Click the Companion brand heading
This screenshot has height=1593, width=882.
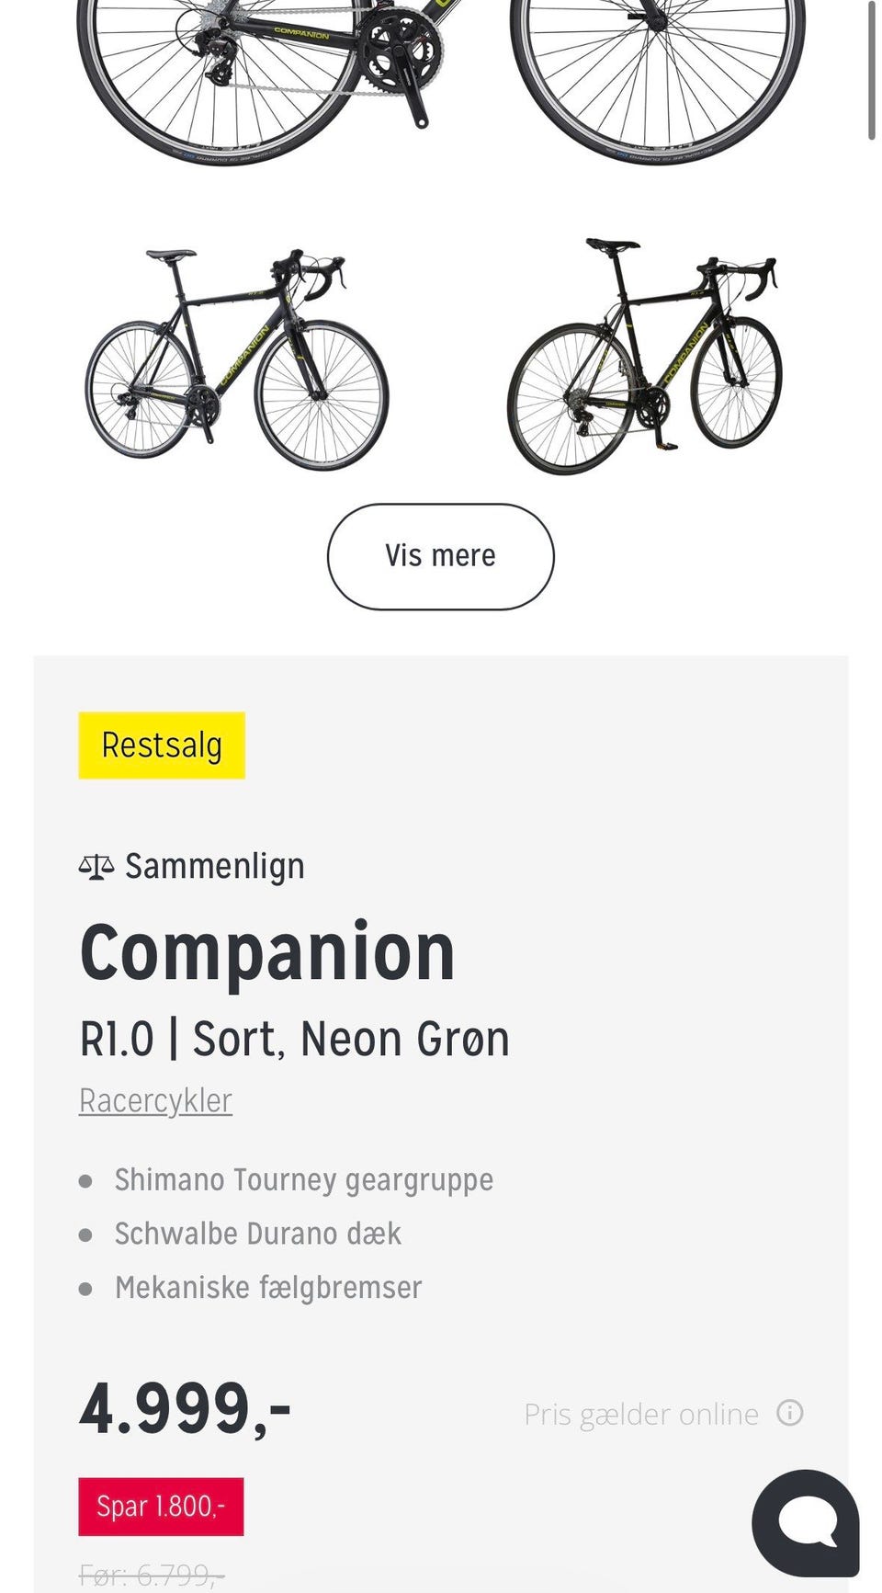267,953
